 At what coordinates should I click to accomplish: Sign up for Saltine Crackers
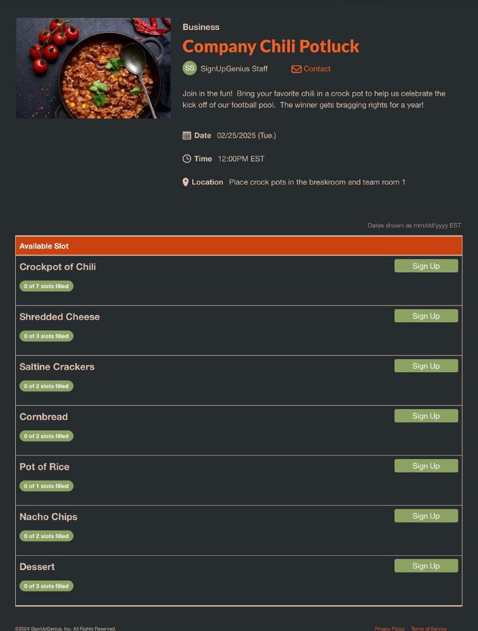(x=426, y=365)
